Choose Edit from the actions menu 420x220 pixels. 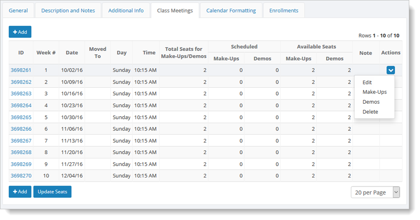(x=367, y=82)
